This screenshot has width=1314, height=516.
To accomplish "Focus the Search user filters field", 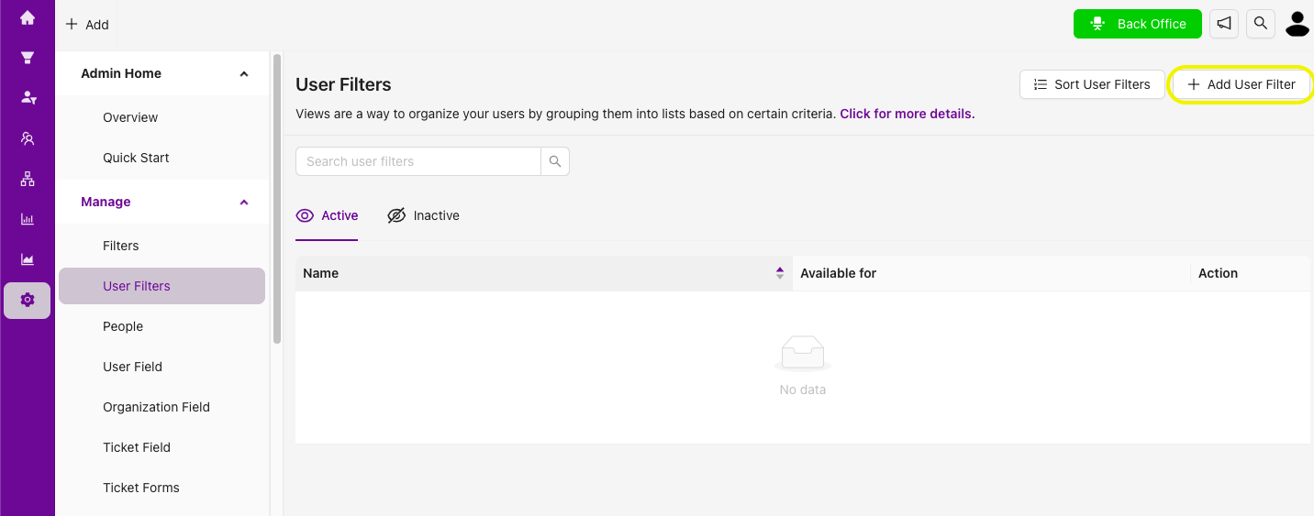I will [x=418, y=161].
